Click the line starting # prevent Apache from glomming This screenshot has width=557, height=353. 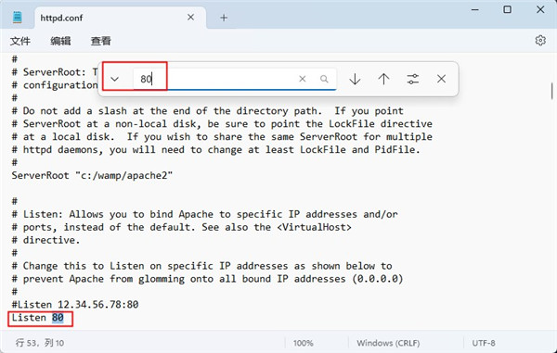pyautogui.click(x=207, y=279)
